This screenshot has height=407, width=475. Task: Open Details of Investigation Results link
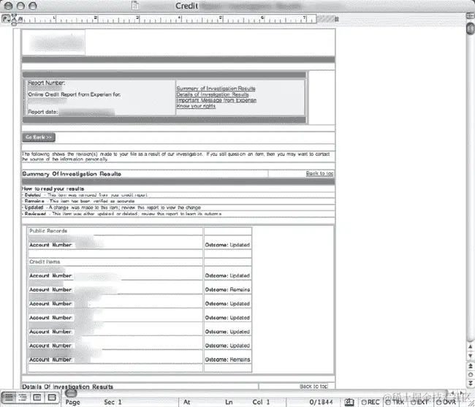(213, 94)
